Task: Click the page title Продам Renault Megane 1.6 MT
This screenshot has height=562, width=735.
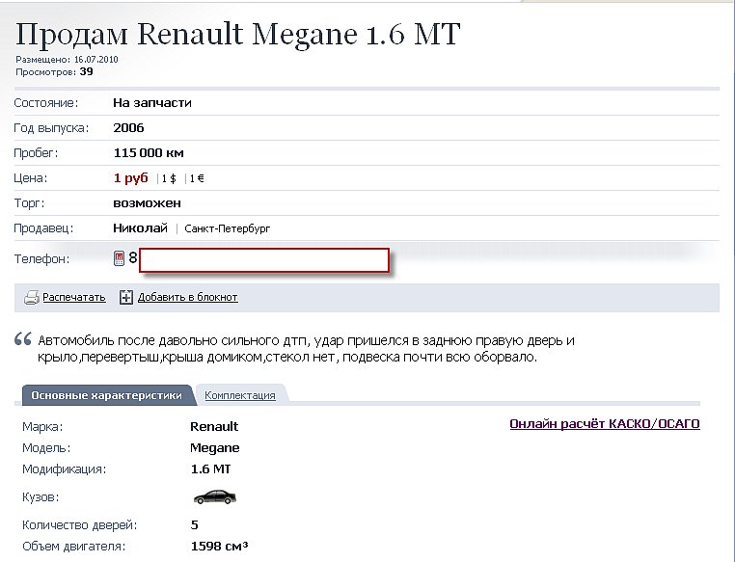Action: tap(237, 34)
